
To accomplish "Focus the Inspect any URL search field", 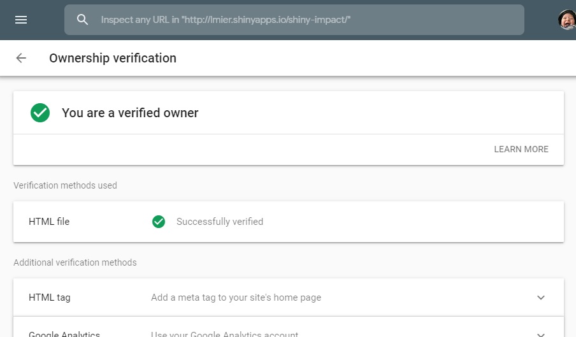I will coord(294,20).
